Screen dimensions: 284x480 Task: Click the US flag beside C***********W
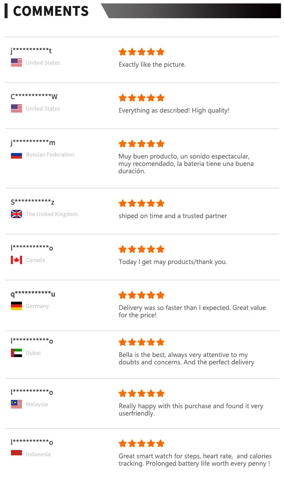click(x=16, y=109)
